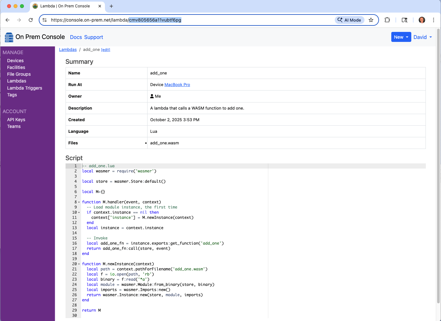
Task: Expand the David user menu
Action: point(423,37)
